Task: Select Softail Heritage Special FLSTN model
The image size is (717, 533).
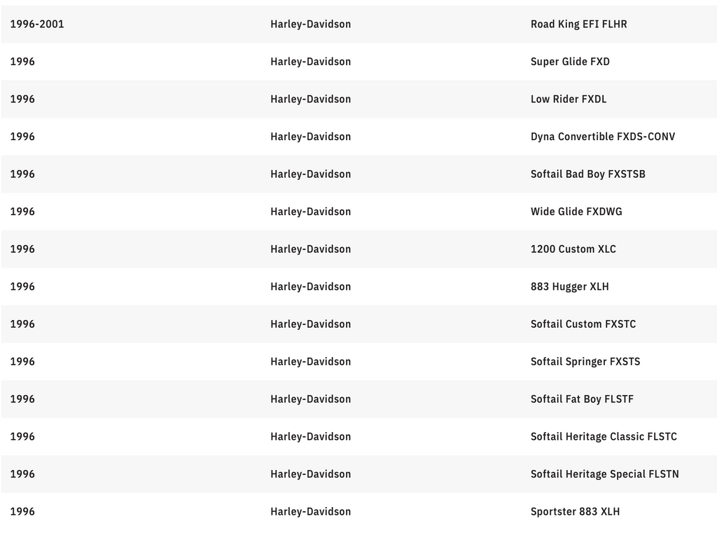Action: pyautogui.click(x=604, y=474)
